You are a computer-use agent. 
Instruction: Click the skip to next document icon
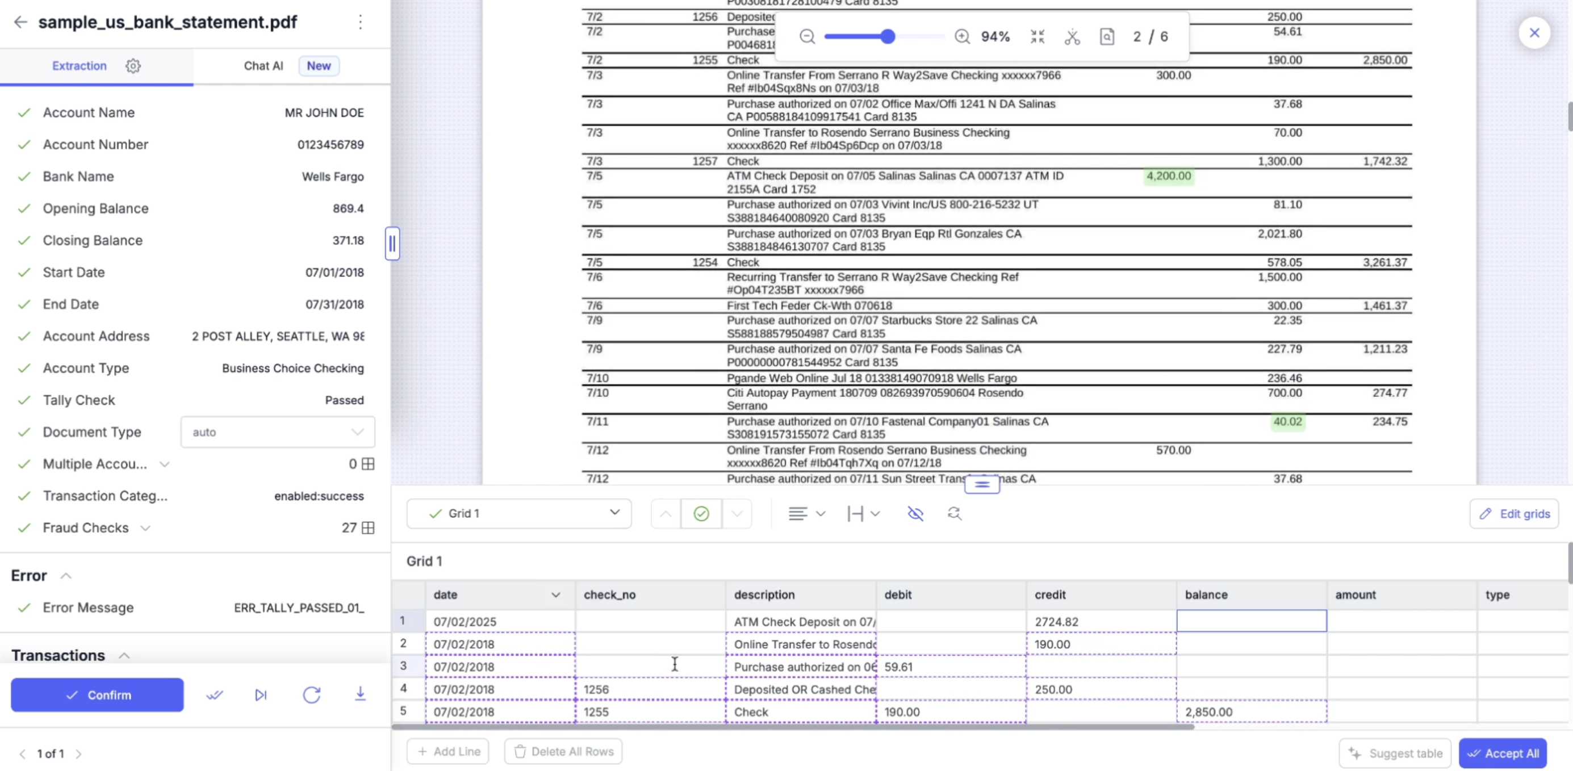(261, 695)
